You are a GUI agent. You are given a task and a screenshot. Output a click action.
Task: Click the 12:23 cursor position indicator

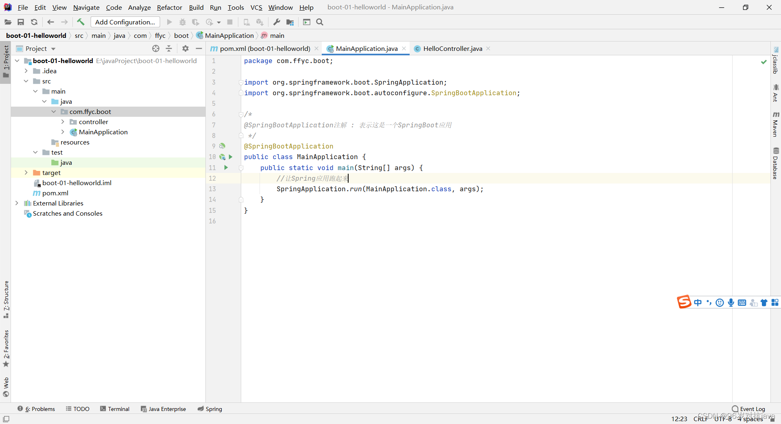point(679,419)
